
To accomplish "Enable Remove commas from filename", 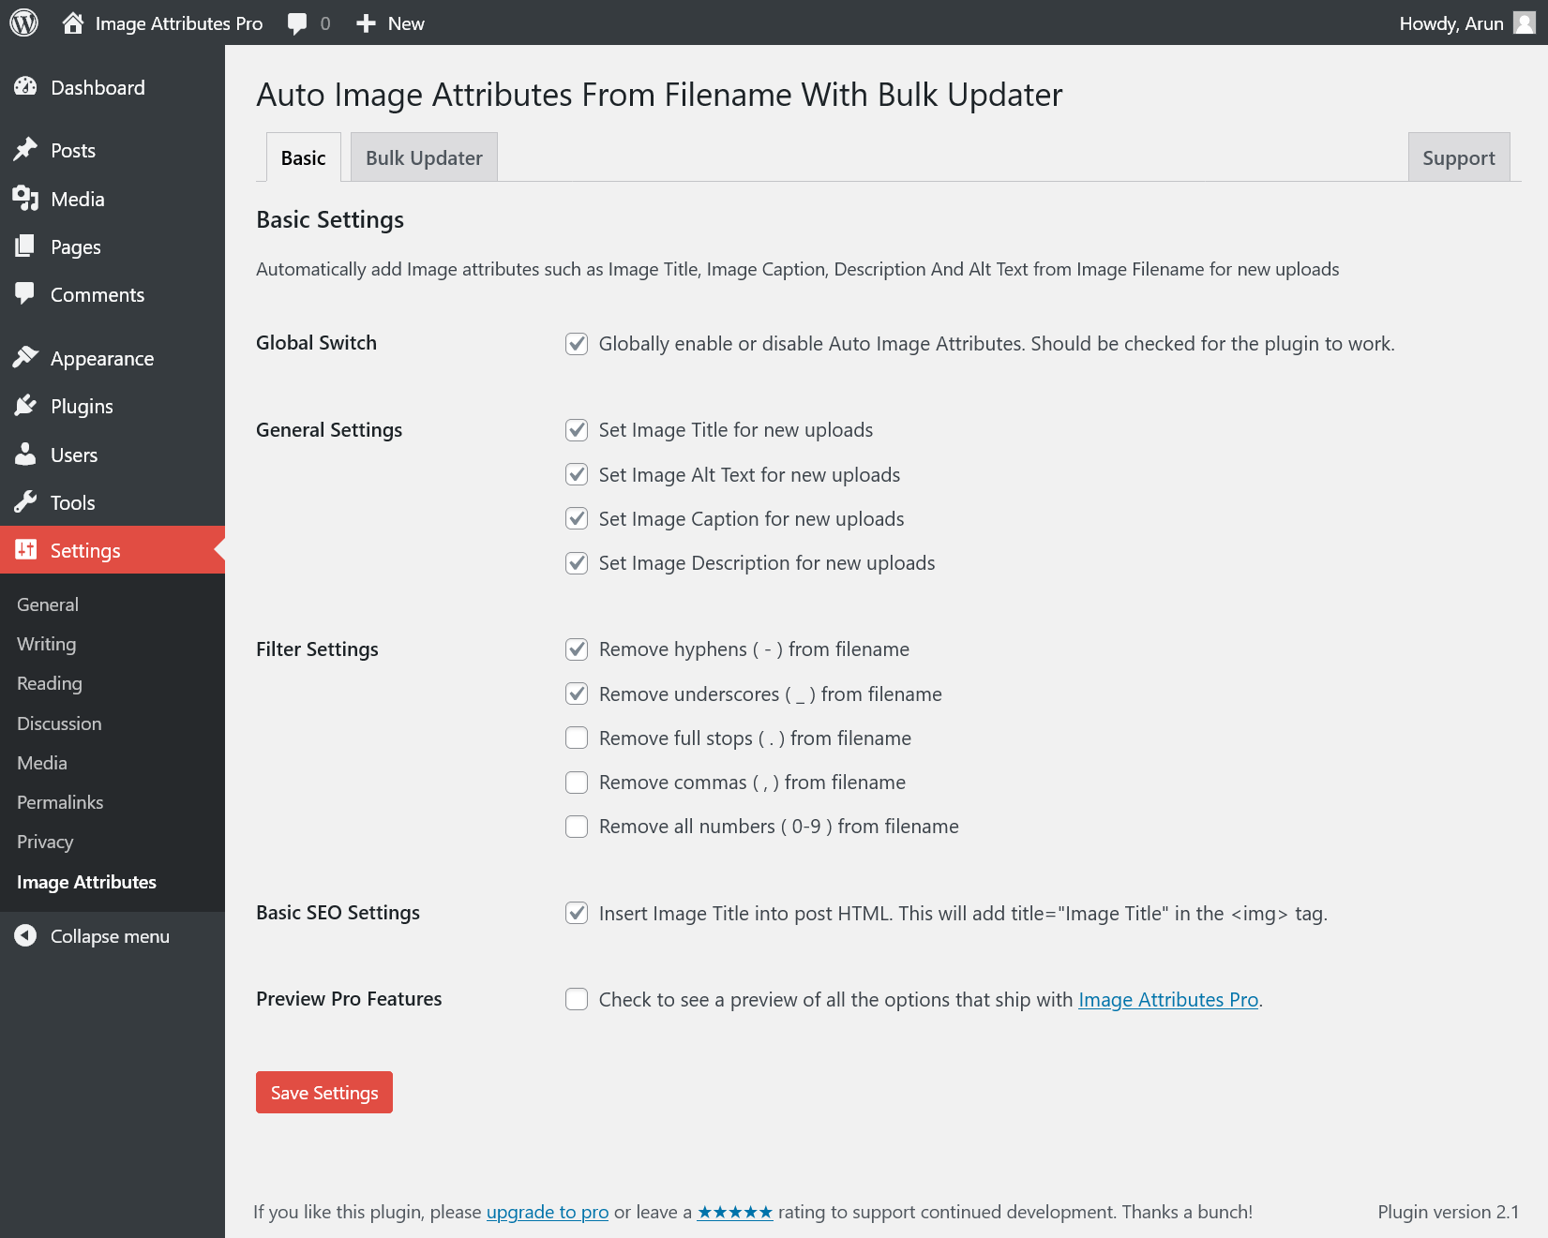I will point(577,783).
